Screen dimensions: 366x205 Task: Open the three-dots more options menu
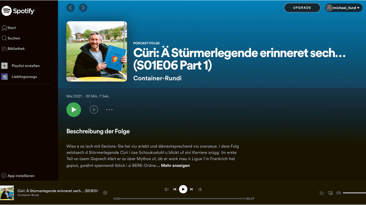pos(109,110)
